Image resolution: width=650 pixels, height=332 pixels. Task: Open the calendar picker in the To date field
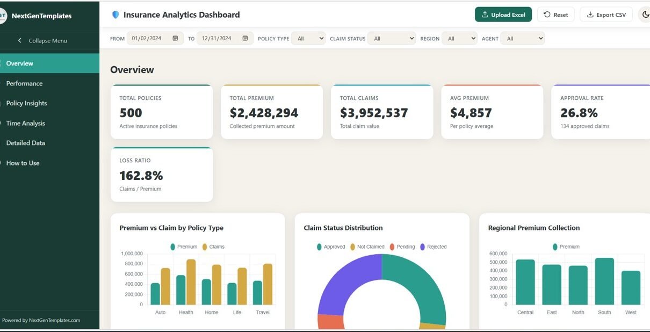(x=245, y=39)
